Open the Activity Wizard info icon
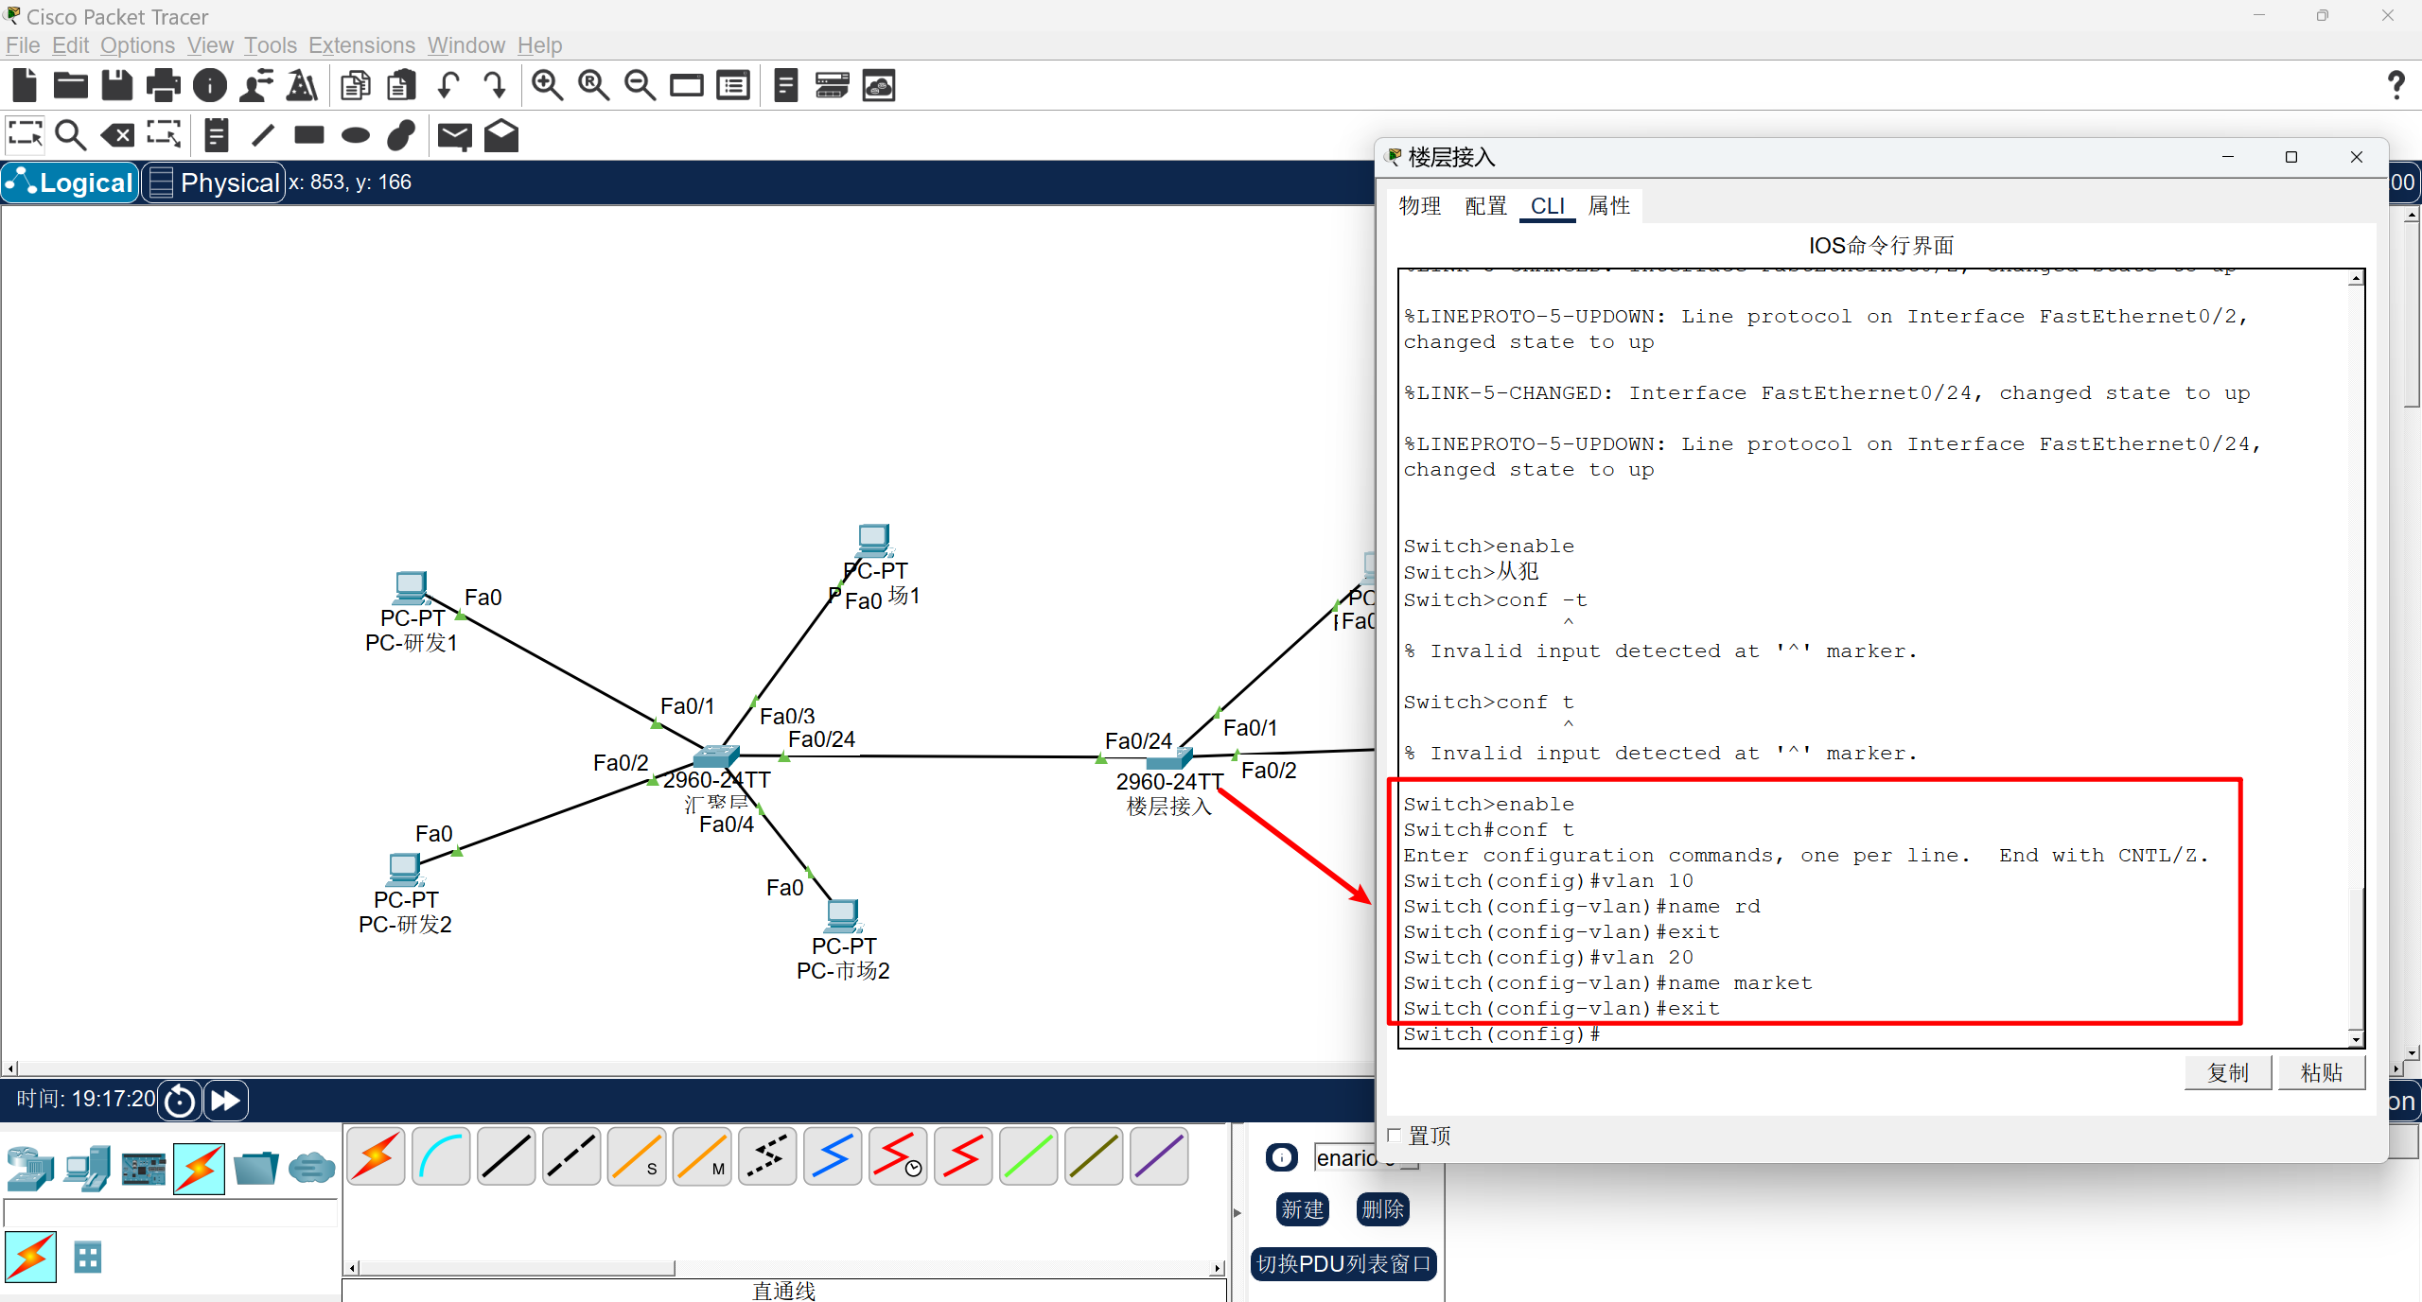 coord(210,85)
